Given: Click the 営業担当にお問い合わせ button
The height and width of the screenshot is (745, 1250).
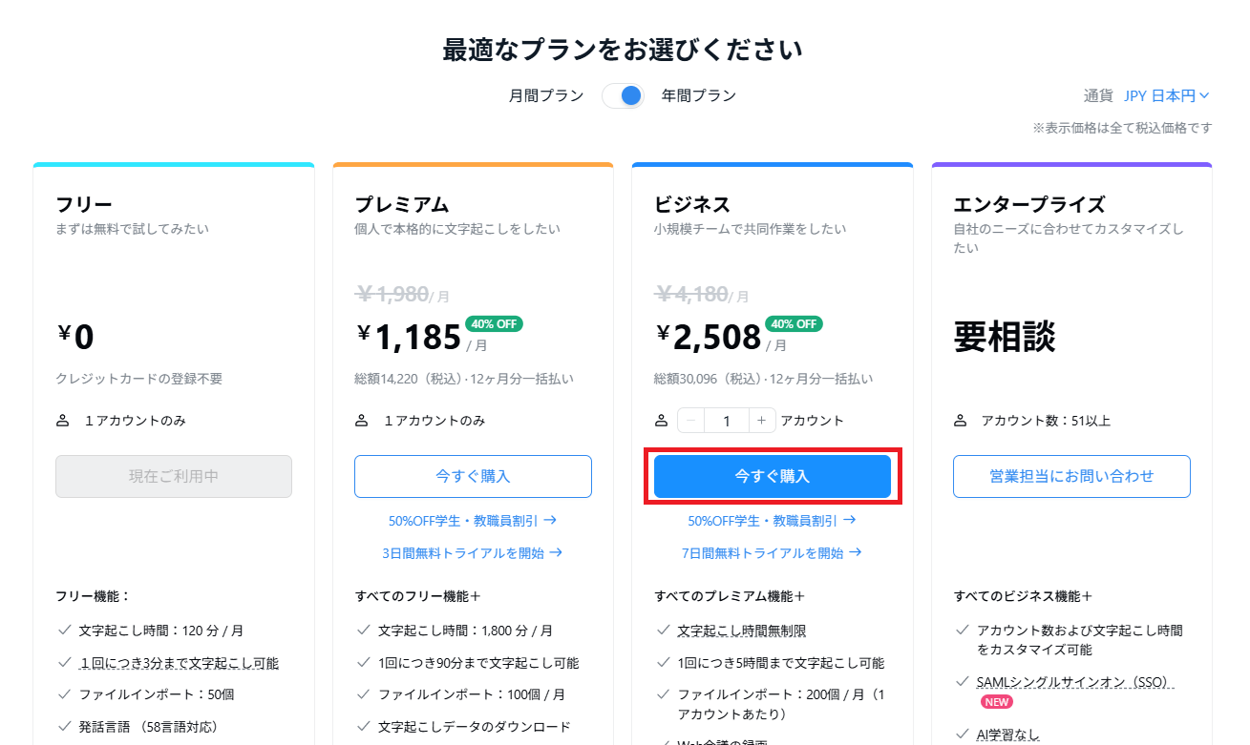Looking at the screenshot, I should click(x=1071, y=476).
